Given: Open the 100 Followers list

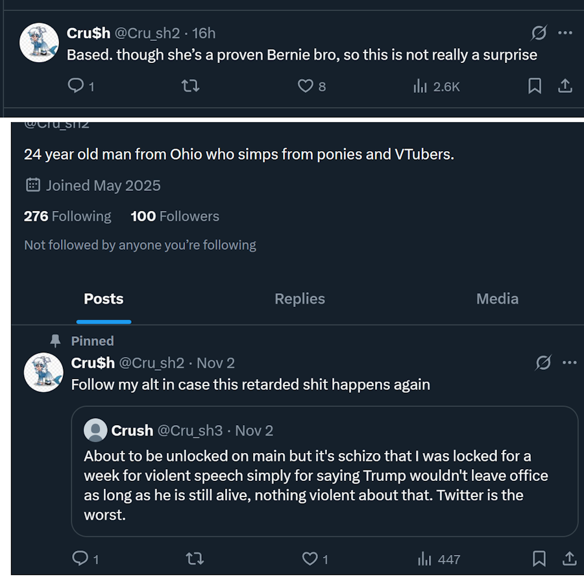Looking at the screenshot, I should click(x=175, y=216).
